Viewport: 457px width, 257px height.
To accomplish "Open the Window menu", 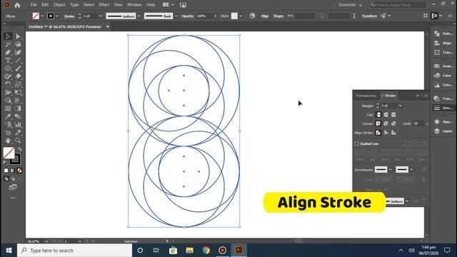I will click(x=134, y=5).
